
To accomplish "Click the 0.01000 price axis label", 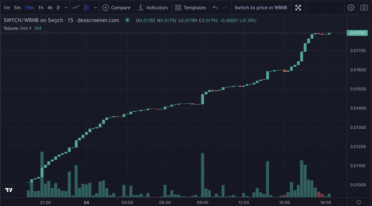I will [x=358, y=185].
